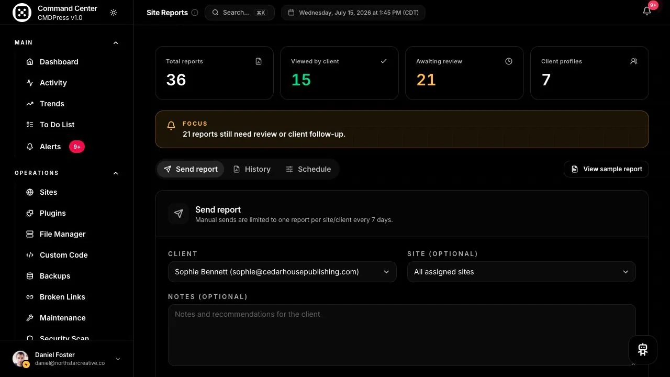
Task: Click the Broken Links chain icon
Action: 30,297
